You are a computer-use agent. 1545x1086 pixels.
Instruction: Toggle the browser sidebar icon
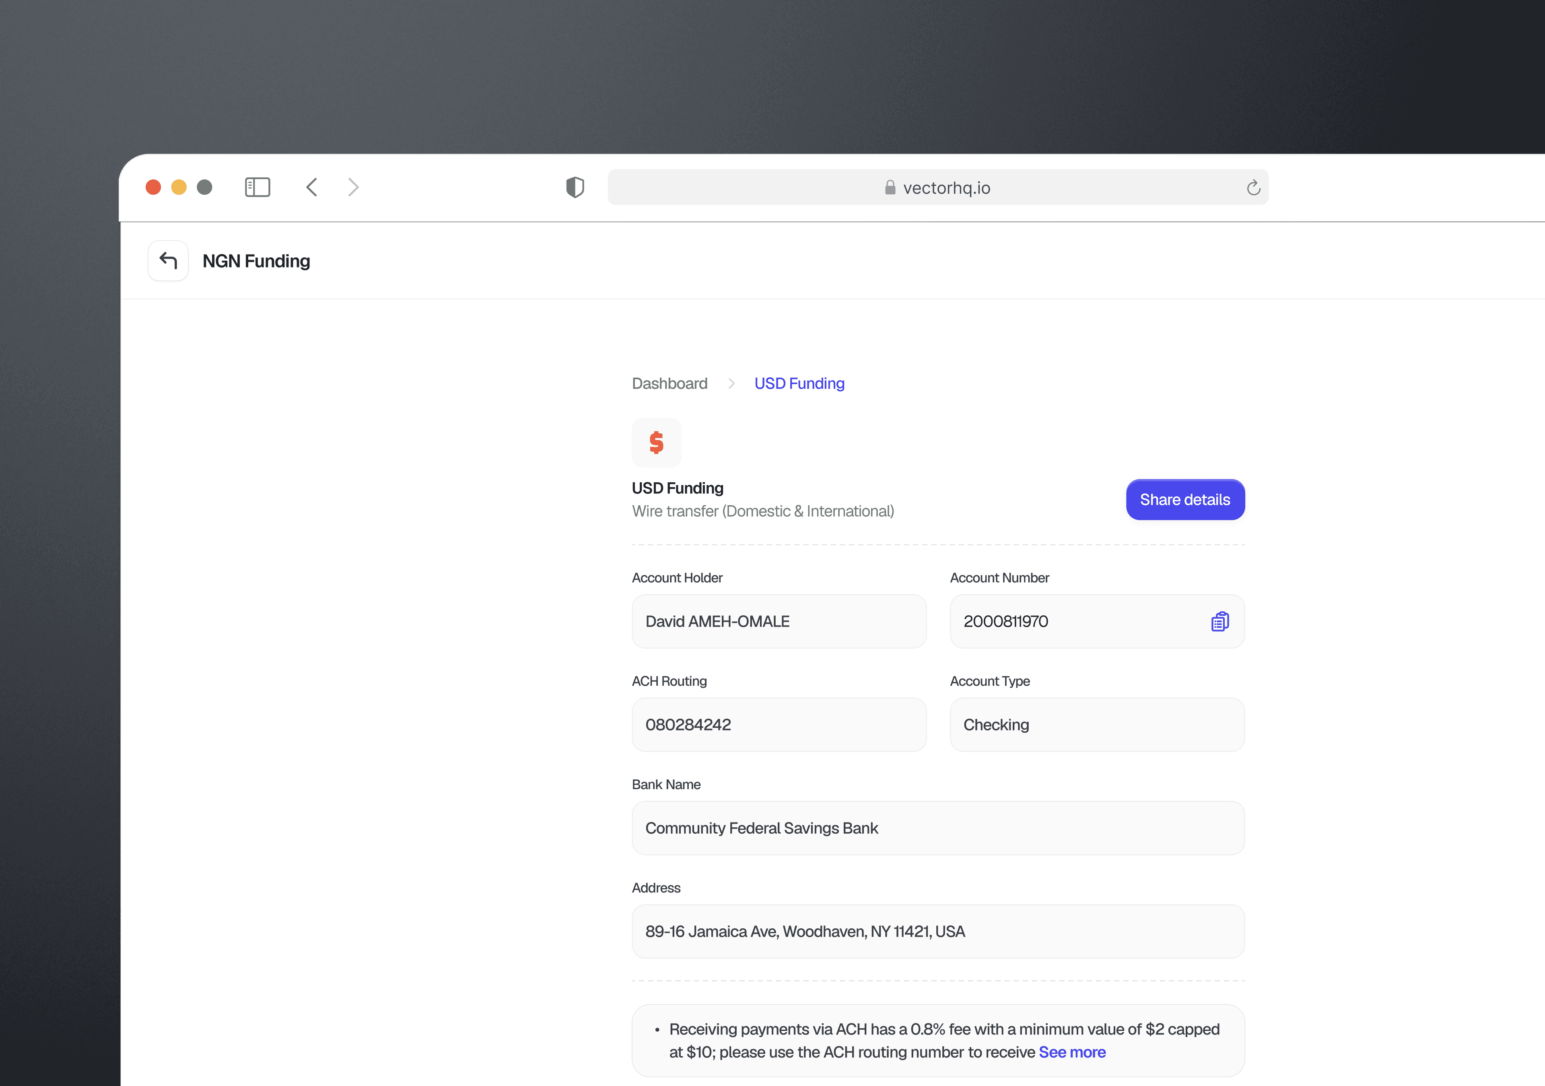click(x=257, y=187)
